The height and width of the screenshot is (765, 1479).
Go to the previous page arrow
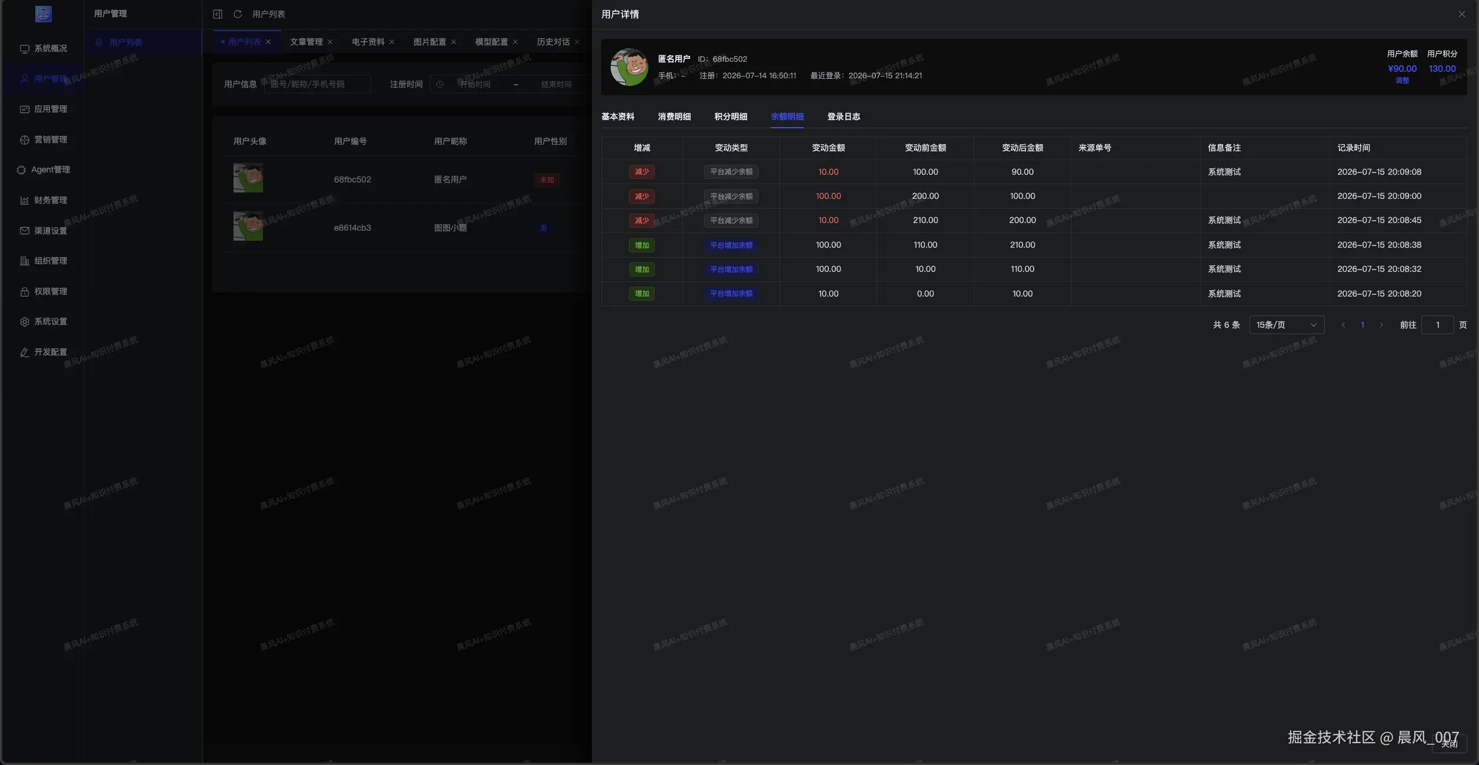(1343, 325)
